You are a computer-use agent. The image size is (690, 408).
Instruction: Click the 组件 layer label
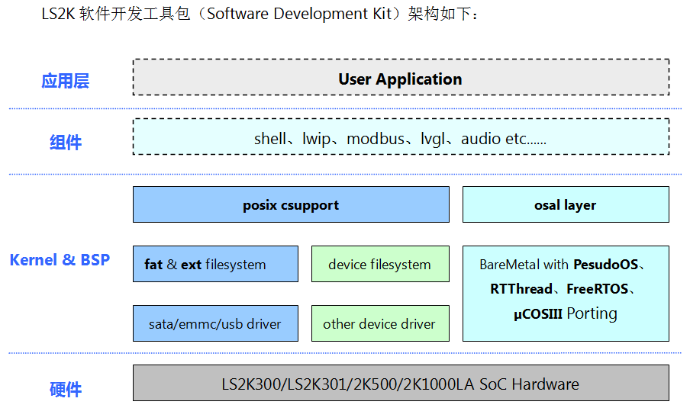tap(65, 143)
